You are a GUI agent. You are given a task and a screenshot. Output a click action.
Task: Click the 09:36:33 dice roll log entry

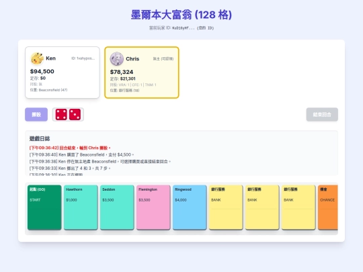pyautogui.click(x=70, y=169)
